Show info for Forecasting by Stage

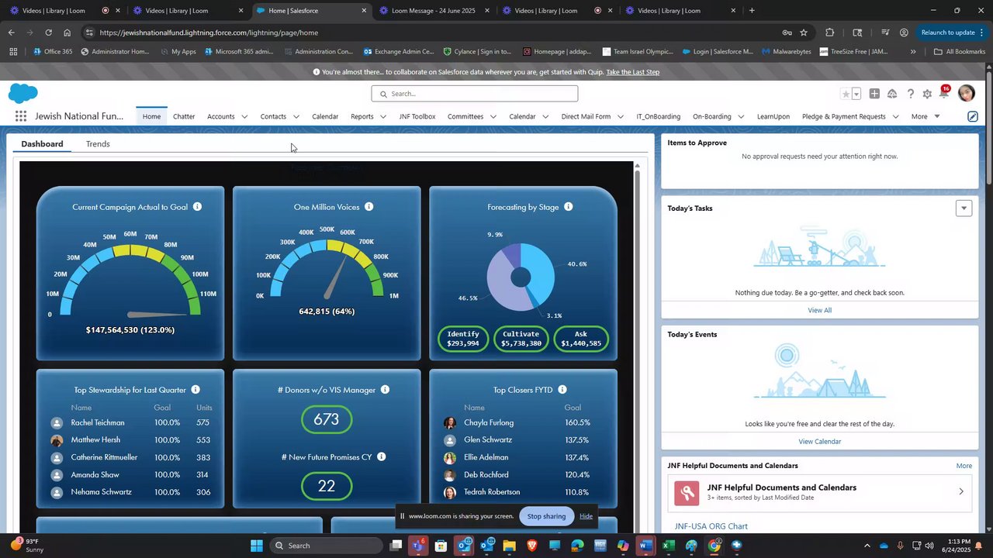click(569, 207)
